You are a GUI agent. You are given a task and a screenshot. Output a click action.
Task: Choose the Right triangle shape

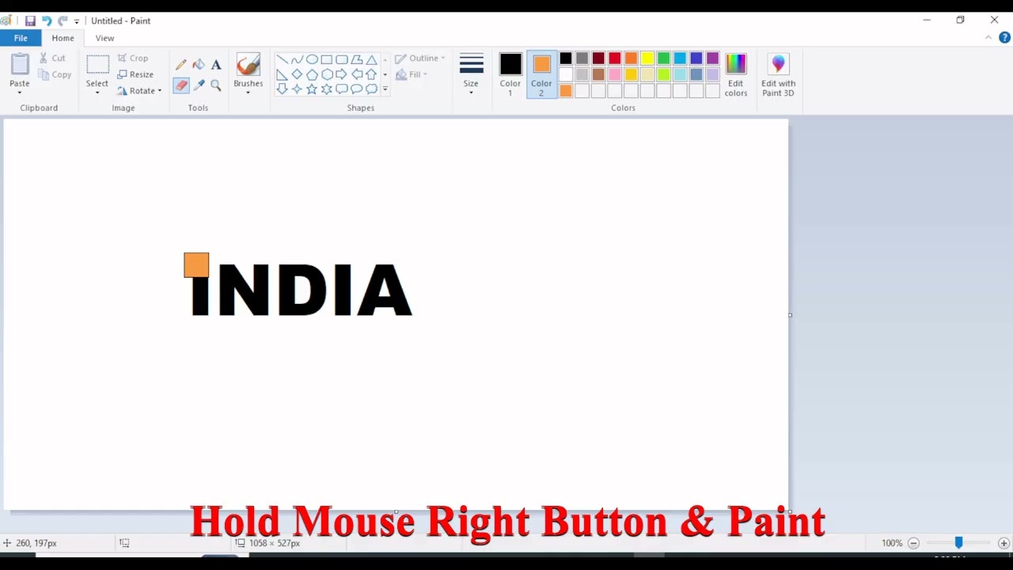click(x=282, y=74)
